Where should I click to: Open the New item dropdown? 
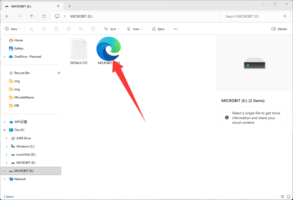(x=13, y=29)
